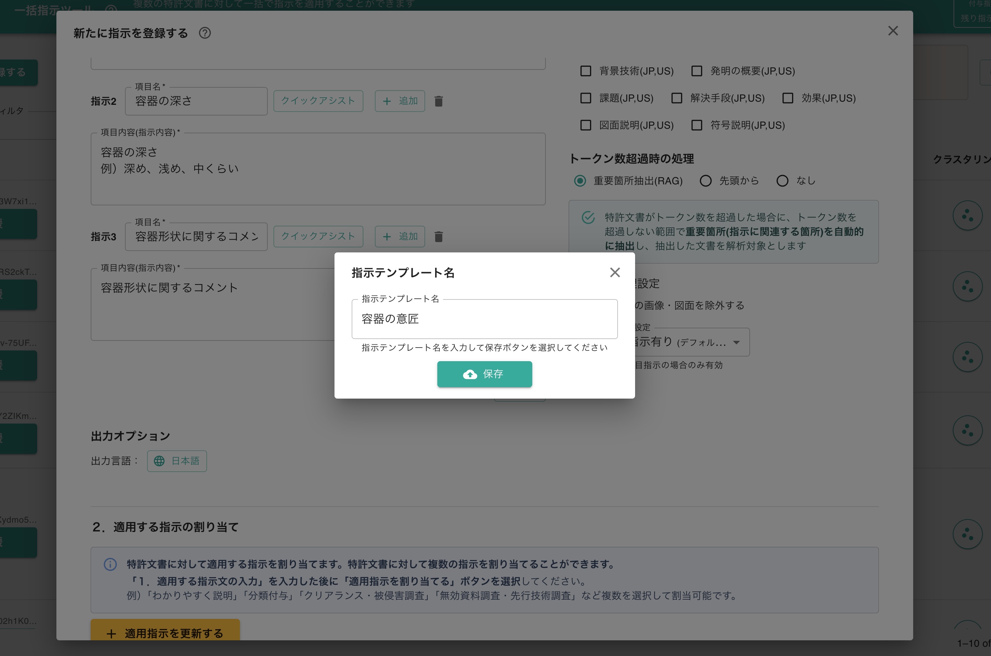The width and height of the screenshot is (991, 656).
Task: Open help icon next to 新たに指示を登録する
Action: pos(205,33)
